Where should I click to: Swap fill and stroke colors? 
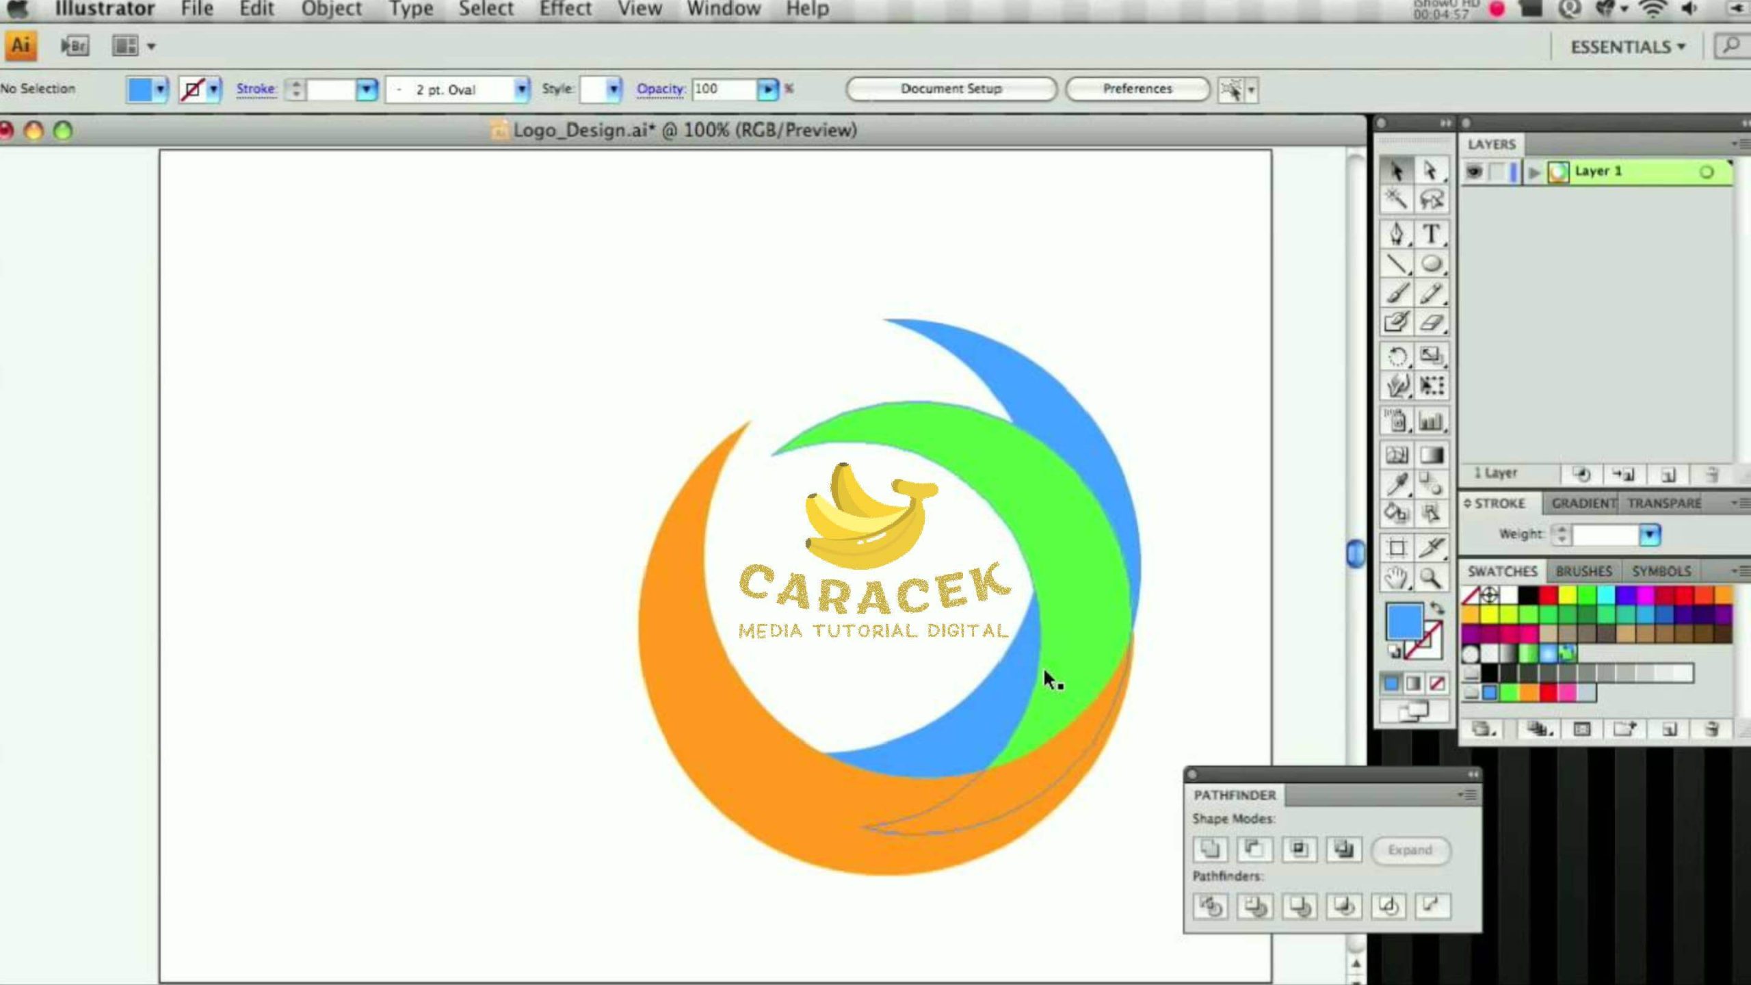[x=1437, y=608]
